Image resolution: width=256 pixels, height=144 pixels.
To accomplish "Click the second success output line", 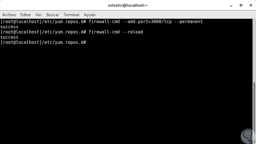I will (x=10, y=37).
